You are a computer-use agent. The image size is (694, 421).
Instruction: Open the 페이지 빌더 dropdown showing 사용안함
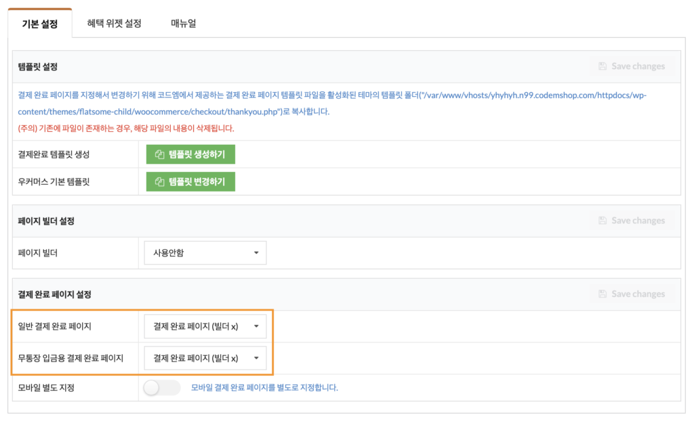point(205,253)
